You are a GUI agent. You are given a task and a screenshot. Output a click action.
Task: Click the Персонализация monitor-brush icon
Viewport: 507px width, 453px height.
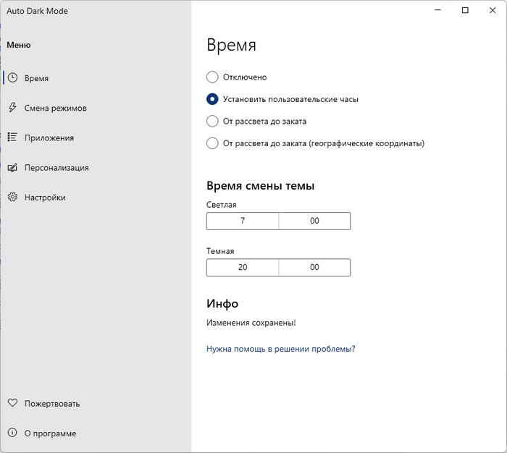tap(12, 167)
